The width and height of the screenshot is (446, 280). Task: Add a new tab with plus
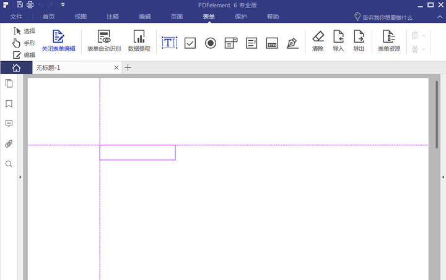pyautogui.click(x=128, y=68)
